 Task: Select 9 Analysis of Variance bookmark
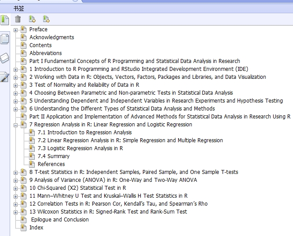[x=113, y=180]
